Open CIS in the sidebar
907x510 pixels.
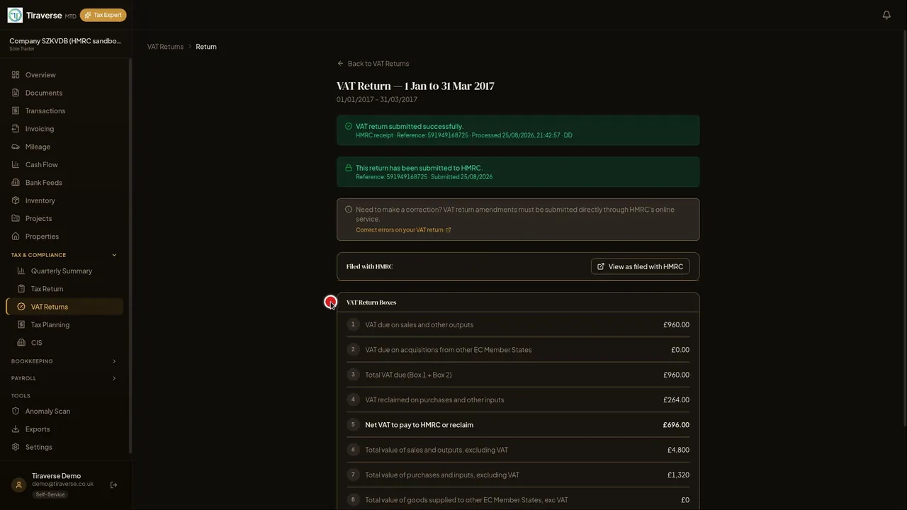click(x=64, y=343)
